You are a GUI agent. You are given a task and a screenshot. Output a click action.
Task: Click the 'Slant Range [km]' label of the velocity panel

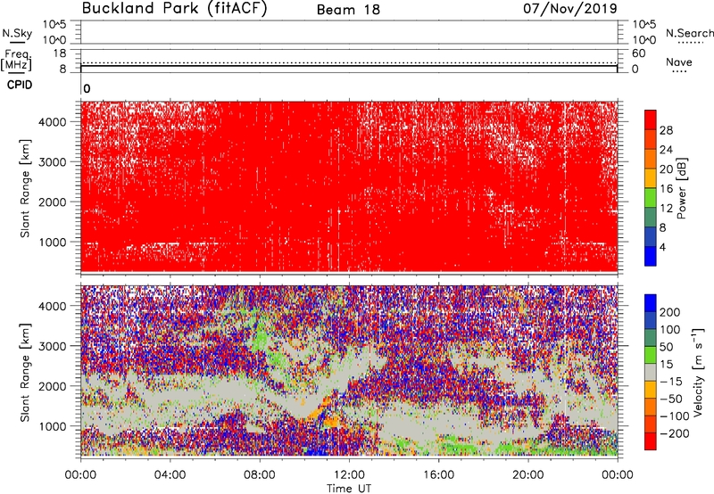25,373
